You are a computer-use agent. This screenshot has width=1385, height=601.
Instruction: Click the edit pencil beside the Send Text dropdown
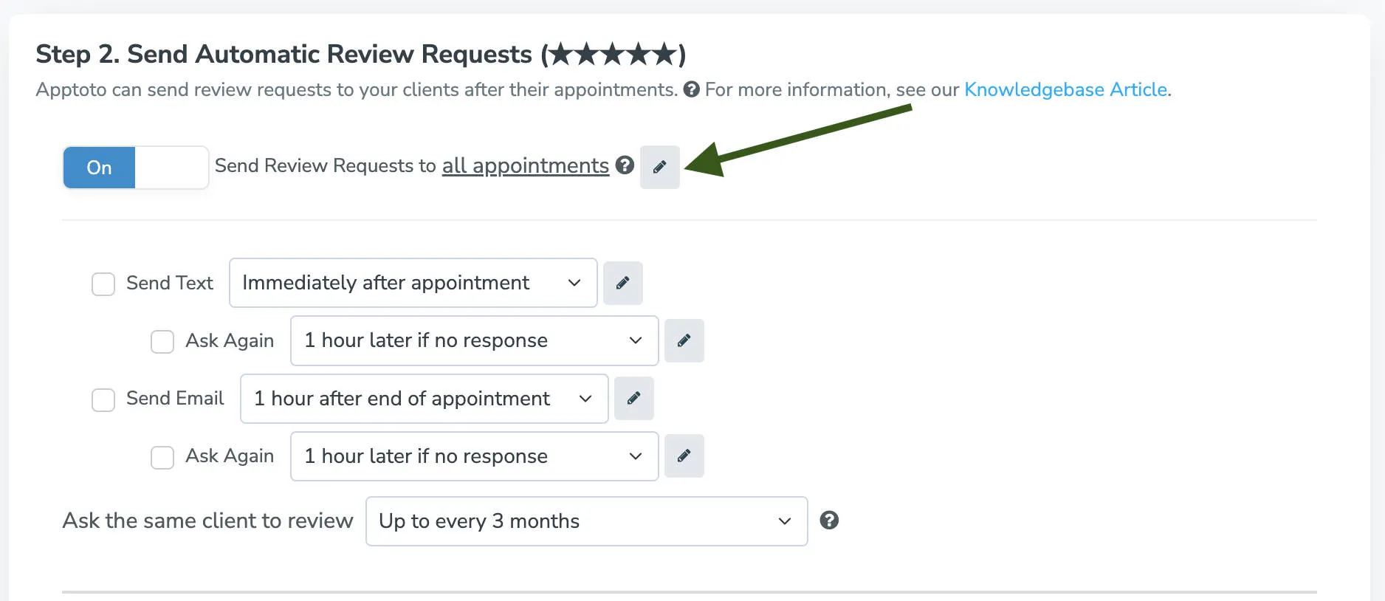622,283
